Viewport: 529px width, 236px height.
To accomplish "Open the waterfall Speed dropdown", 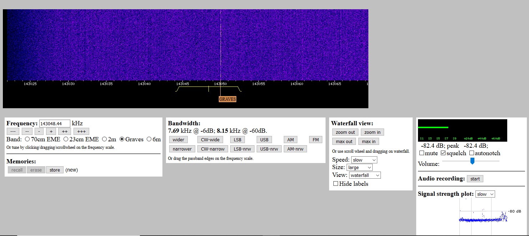I will pos(364,160).
